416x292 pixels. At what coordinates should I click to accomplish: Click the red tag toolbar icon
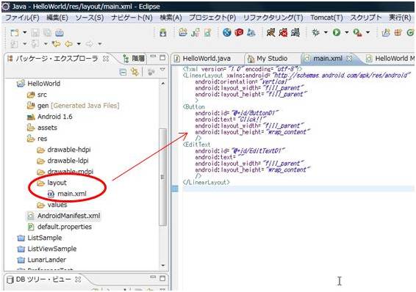(x=239, y=32)
